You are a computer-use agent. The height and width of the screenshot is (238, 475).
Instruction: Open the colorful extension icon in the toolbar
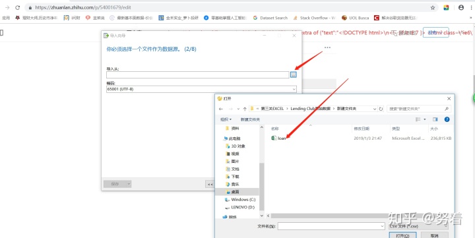[x=446, y=7]
